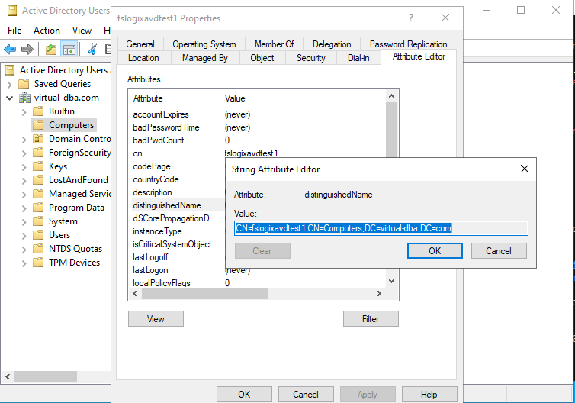Open the Action menu
The height and width of the screenshot is (403, 575).
click(47, 31)
